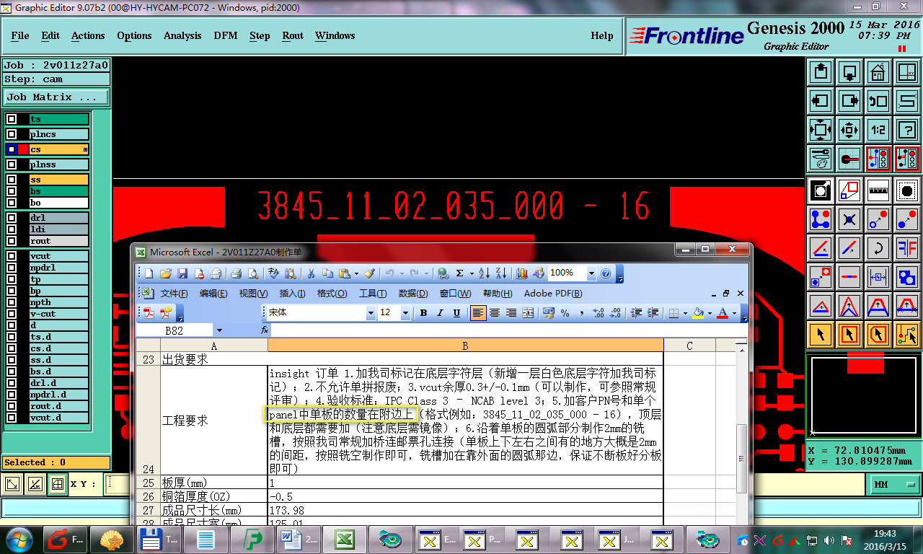Click the Excel formula bar input

[x=509, y=330]
